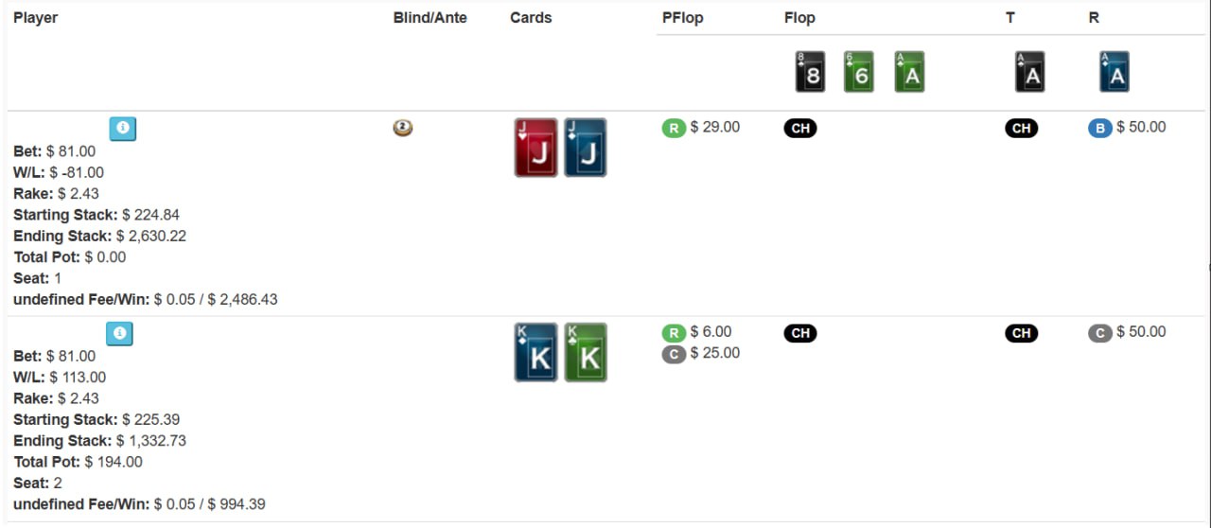The image size is (1211, 528).
Task: Click the green R badge beside $29.00
Action: (673, 128)
